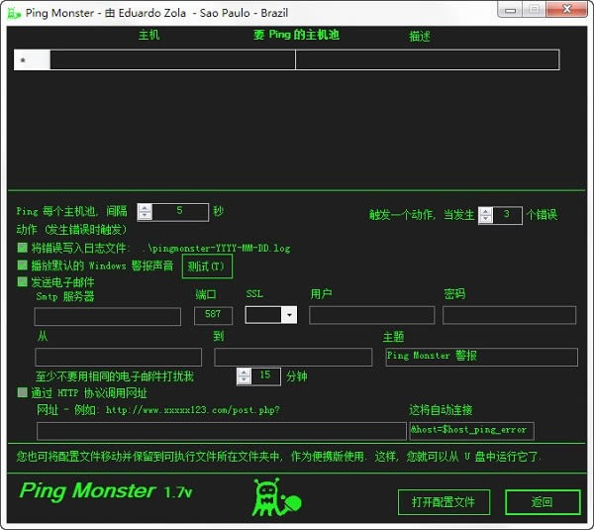
Task: Click the minutes value 15 field
Action: point(265,376)
